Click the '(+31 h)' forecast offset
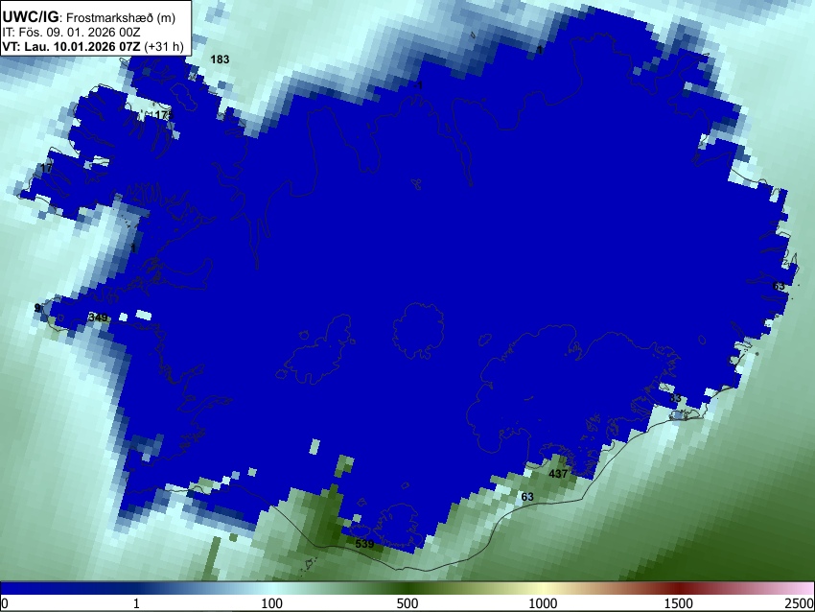Image resolution: width=815 pixels, height=612 pixels. 163,46
